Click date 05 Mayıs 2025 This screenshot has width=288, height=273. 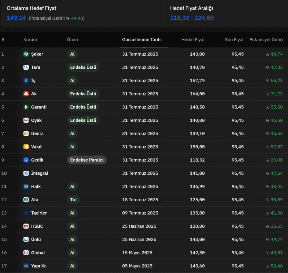click(x=137, y=266)
